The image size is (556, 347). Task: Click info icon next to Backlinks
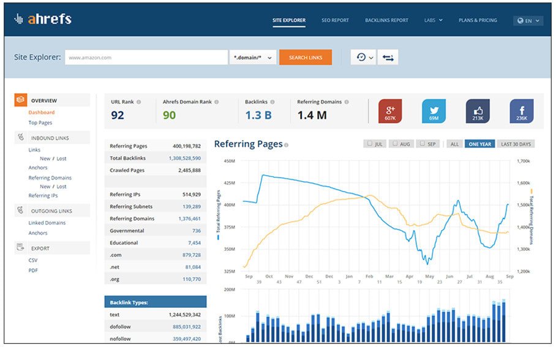pos(272,102)
